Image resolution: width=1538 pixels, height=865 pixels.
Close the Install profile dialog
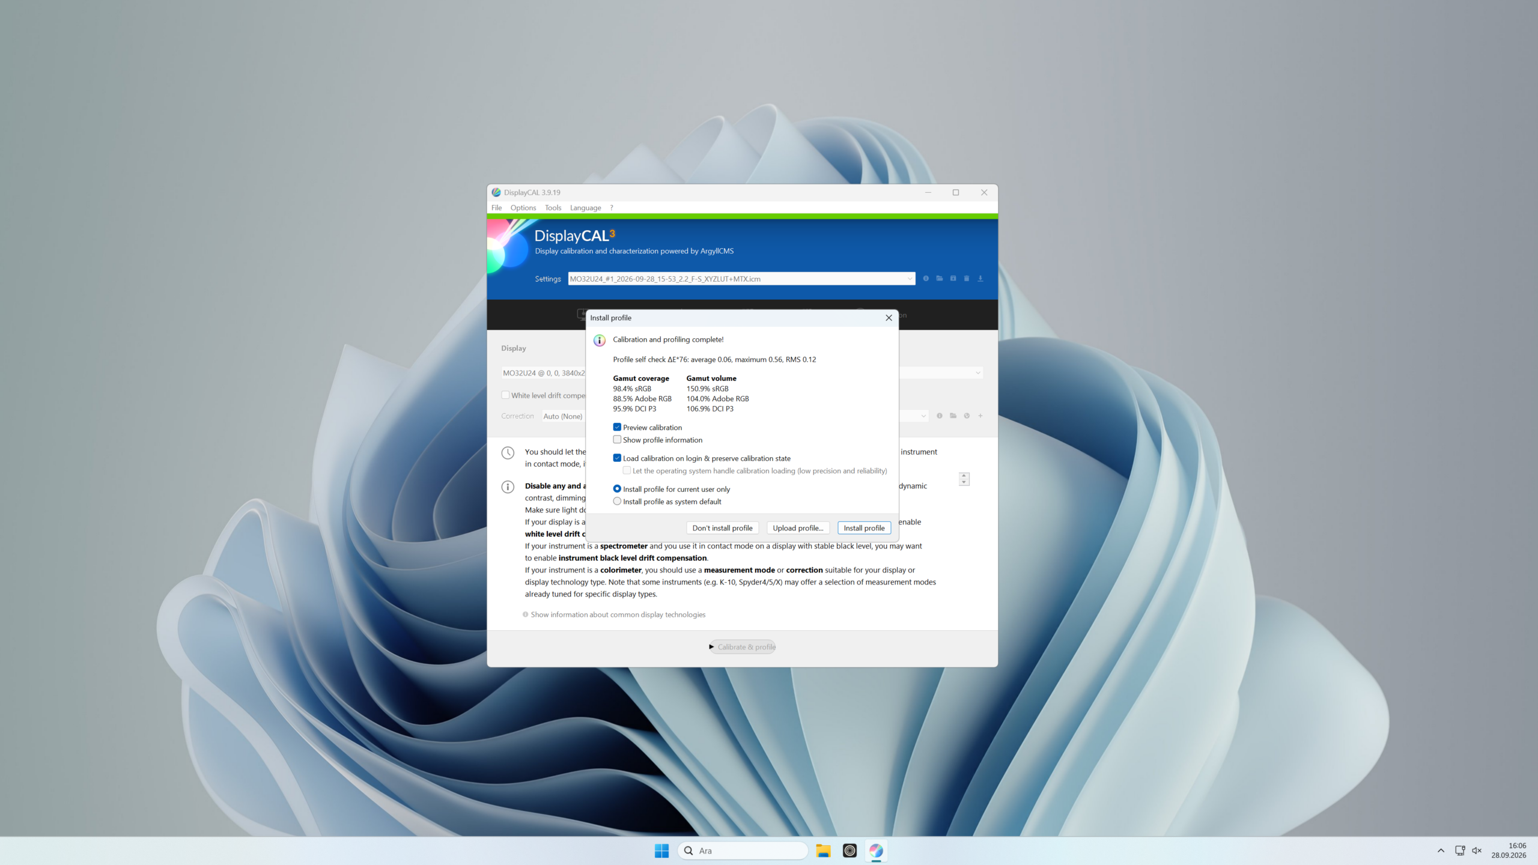click(x=889, y=318)
